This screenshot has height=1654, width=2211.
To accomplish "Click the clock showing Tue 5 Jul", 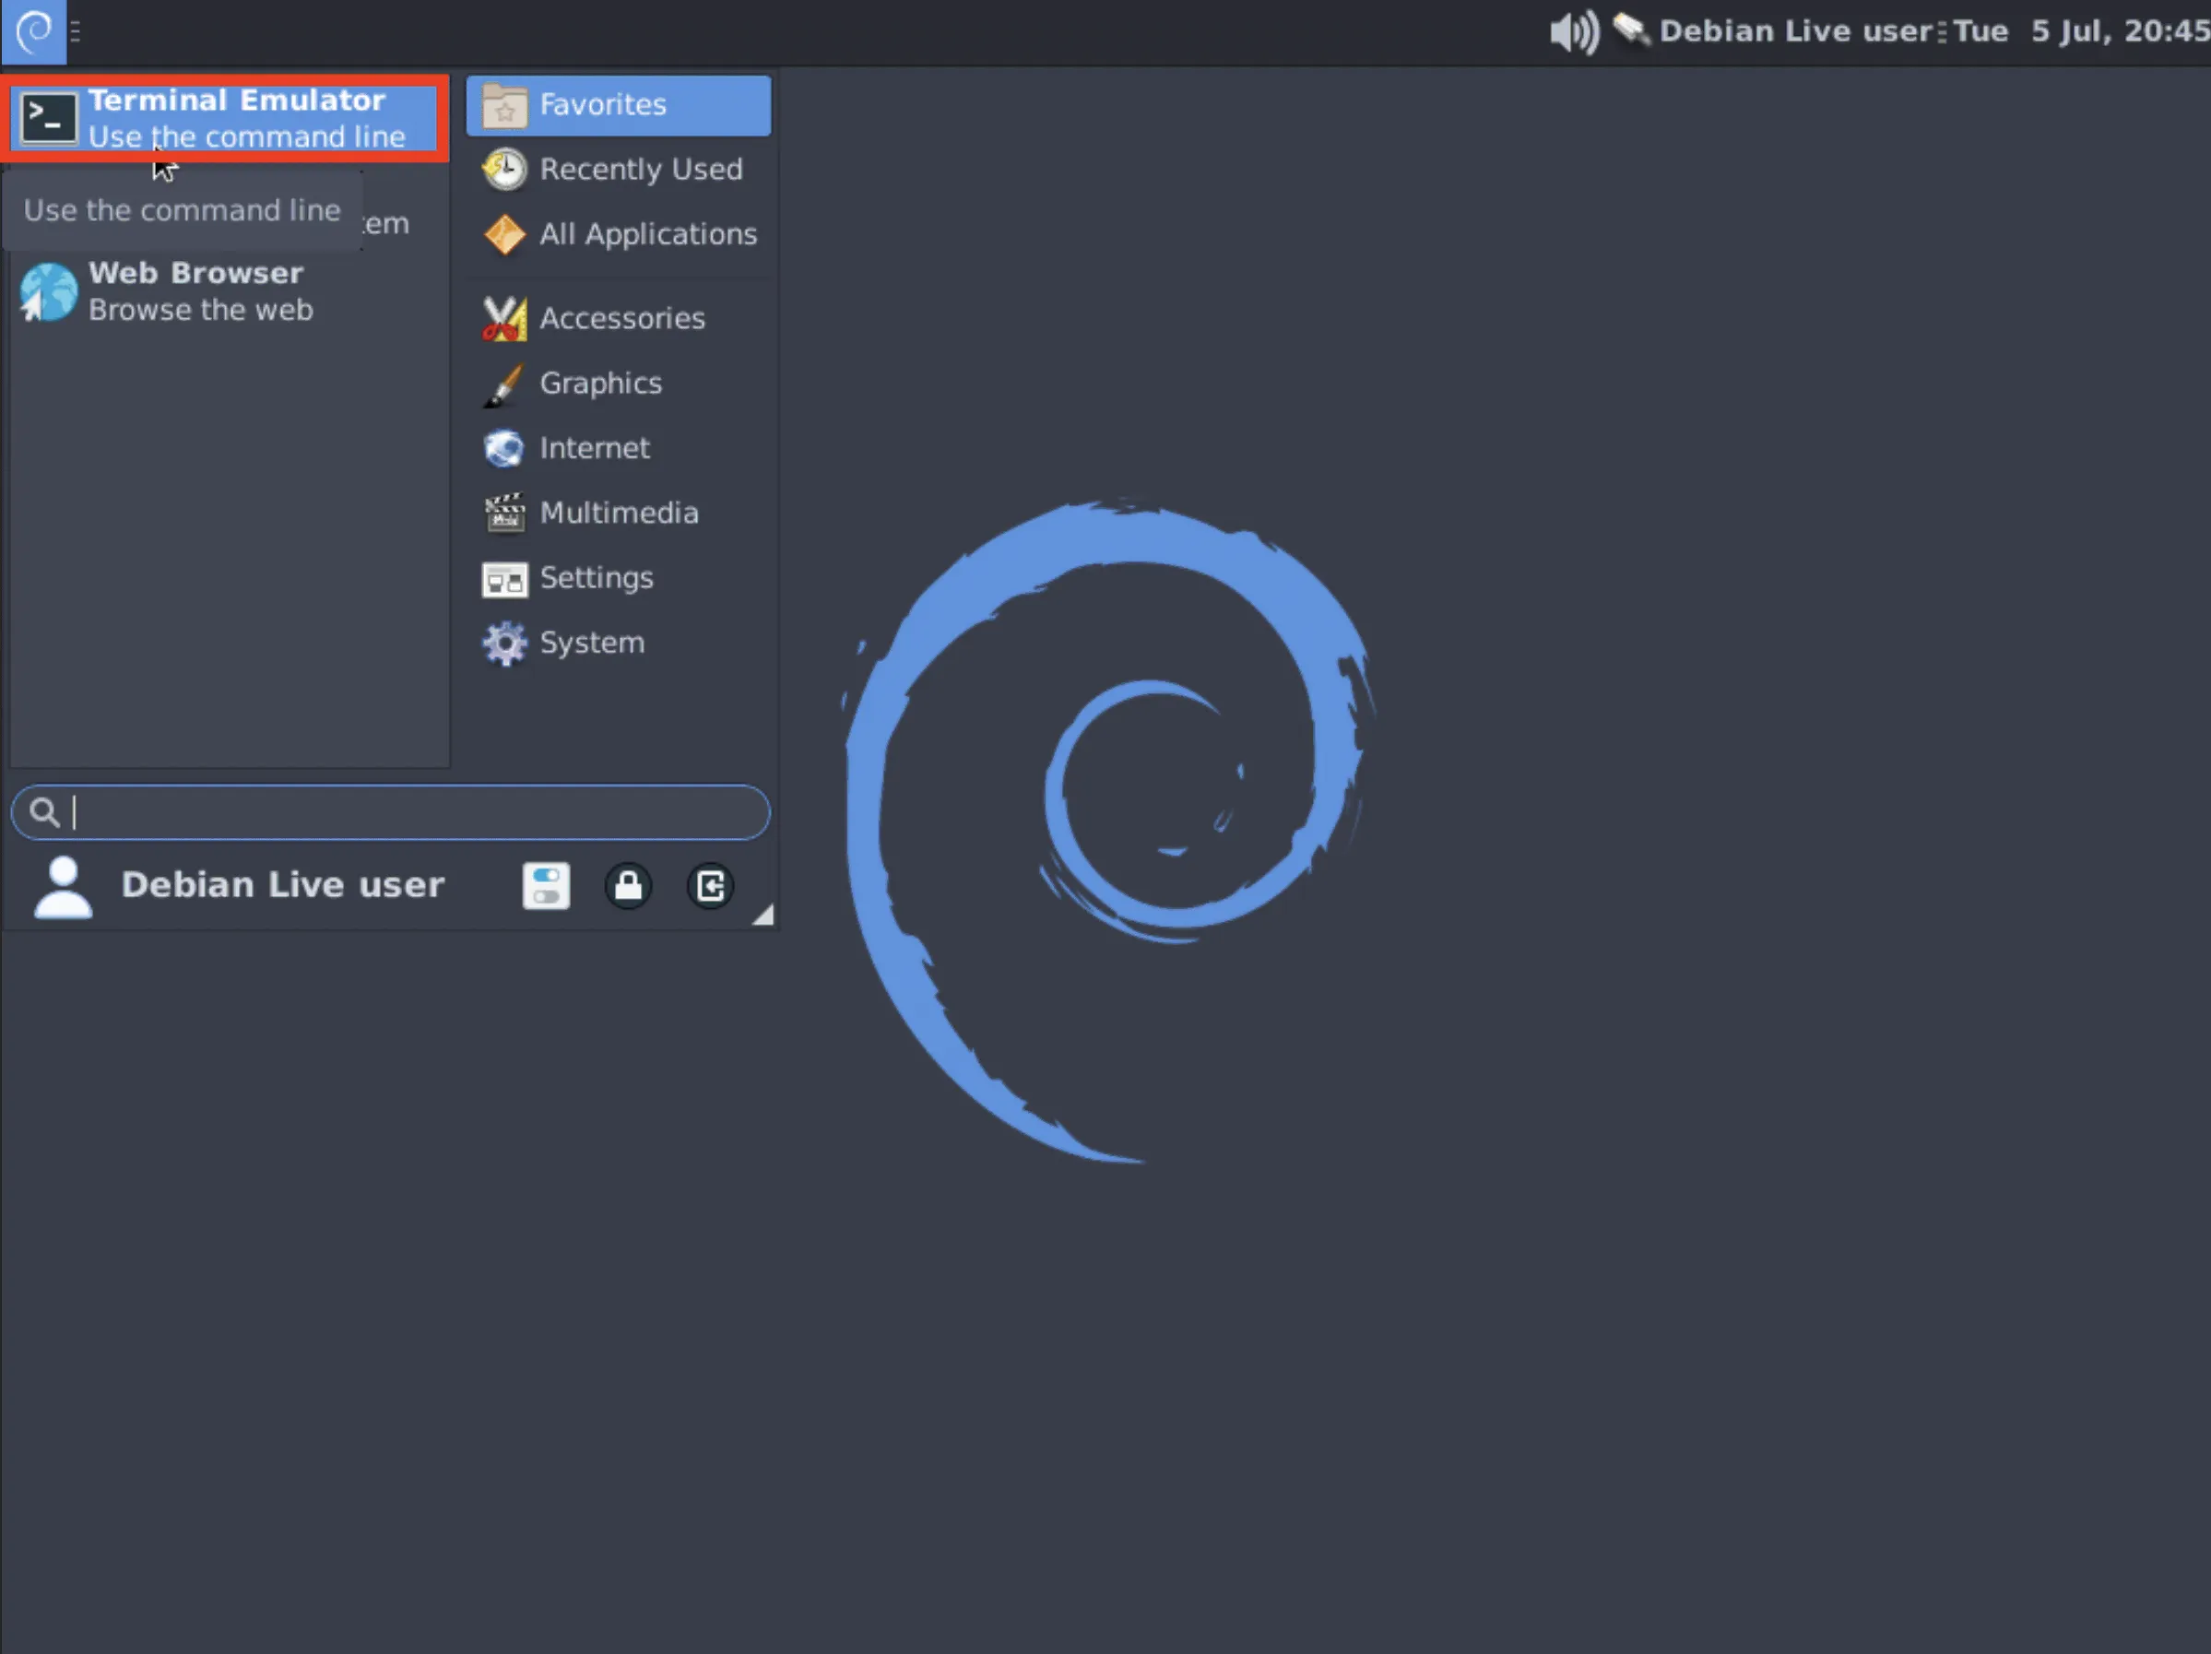I will point(2080,31).
